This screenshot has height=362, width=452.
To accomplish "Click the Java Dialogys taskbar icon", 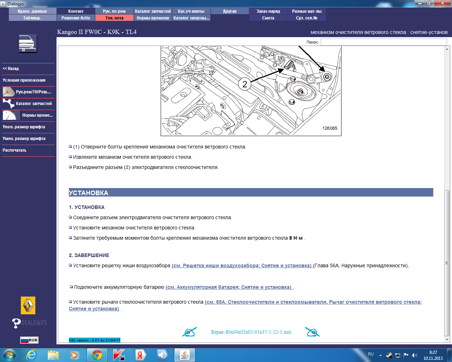I will click(185, 355).
